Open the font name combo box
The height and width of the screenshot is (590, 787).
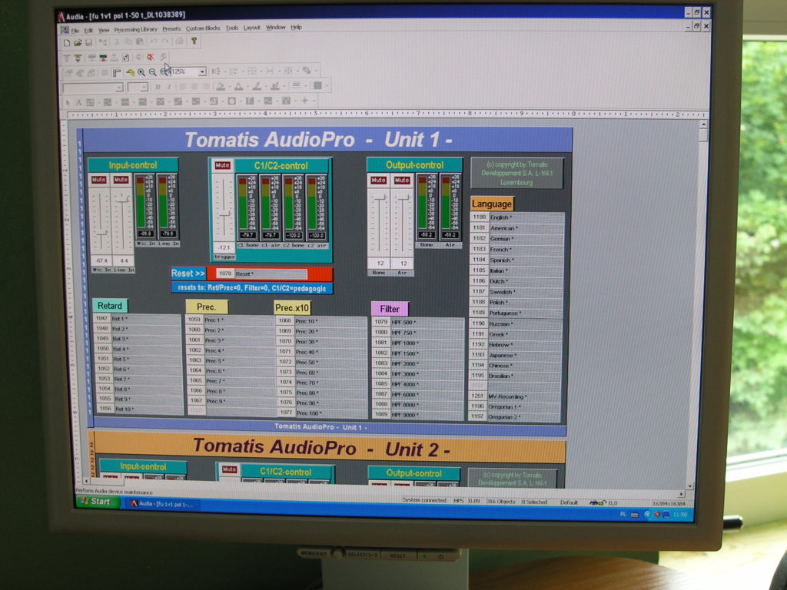pos(93,88)
